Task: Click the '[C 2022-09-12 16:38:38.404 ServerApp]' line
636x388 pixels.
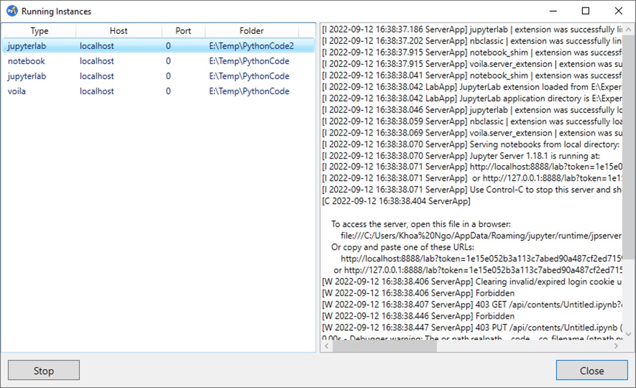Action: (396, 201)
